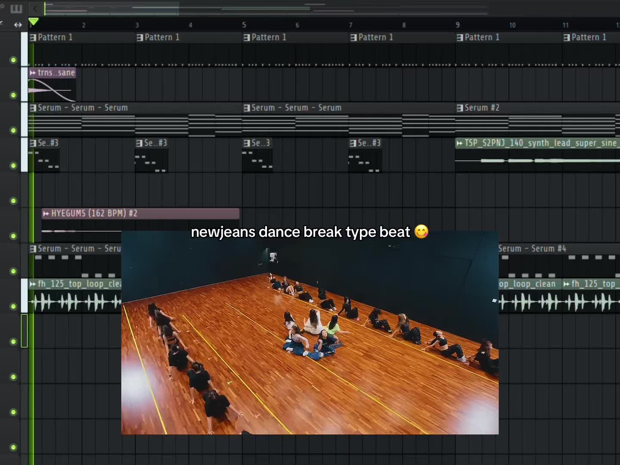Click the Pattern 1 clip icon at bar 3

click(140, 37)
